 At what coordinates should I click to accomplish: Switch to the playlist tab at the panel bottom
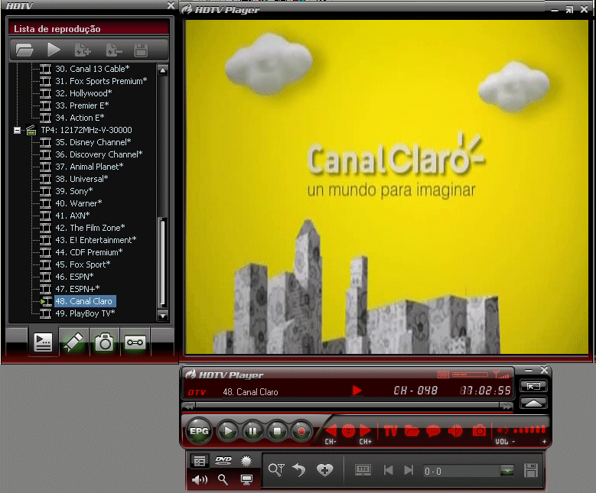click(43, 342)
